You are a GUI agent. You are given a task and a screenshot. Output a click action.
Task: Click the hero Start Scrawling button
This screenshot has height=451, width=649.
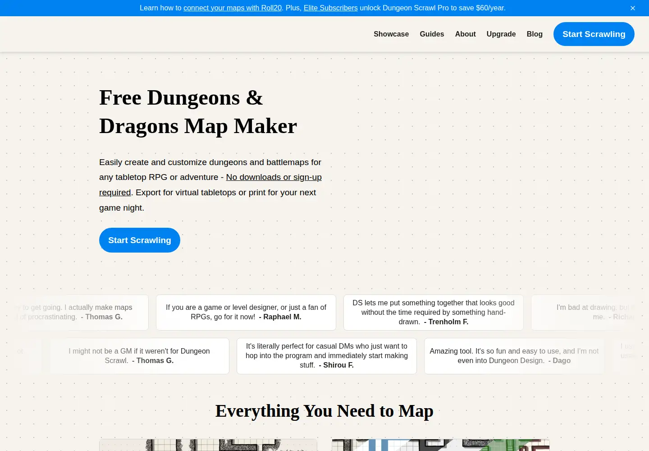pos(140,240)
